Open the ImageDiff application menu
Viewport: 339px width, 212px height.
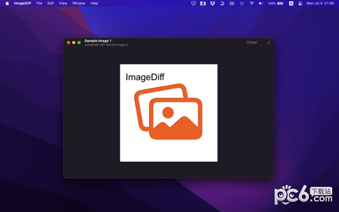pyautogui.click(x=23, y=3)
